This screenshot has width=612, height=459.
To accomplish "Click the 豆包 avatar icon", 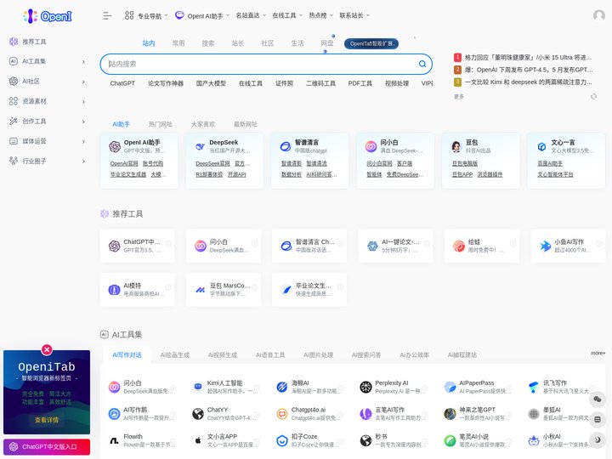I will pos(456,146).
